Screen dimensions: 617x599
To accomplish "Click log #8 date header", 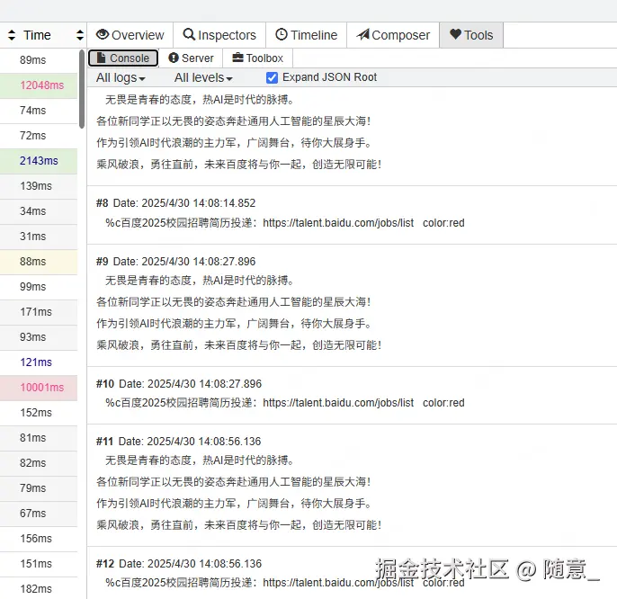I will (176, 203).
